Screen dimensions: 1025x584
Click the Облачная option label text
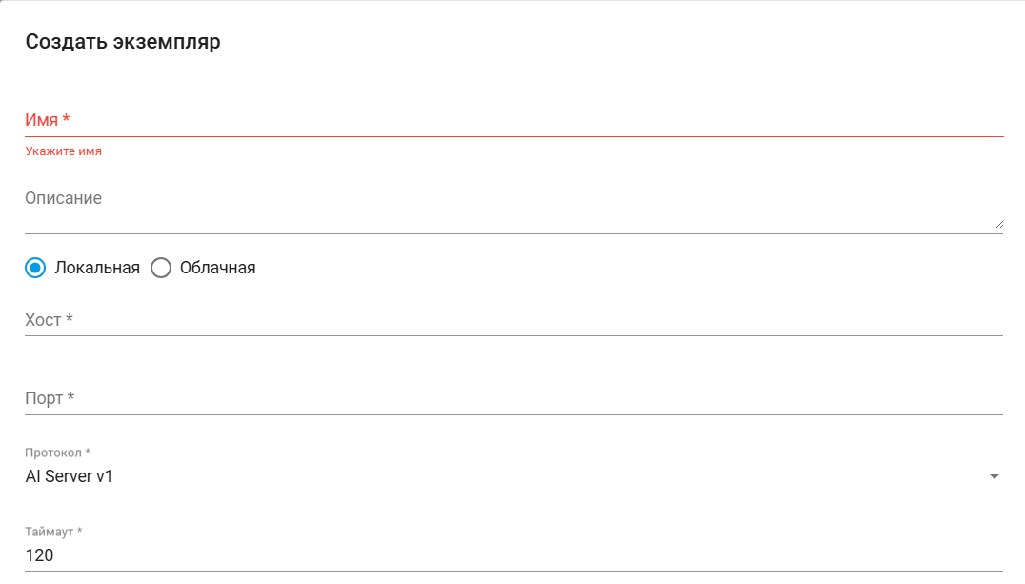217,268
